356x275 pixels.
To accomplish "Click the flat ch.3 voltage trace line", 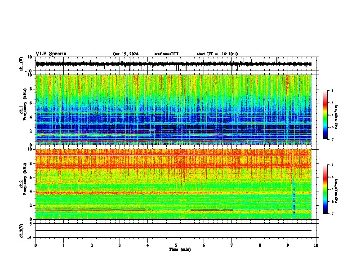I will [x=174, y=231].
